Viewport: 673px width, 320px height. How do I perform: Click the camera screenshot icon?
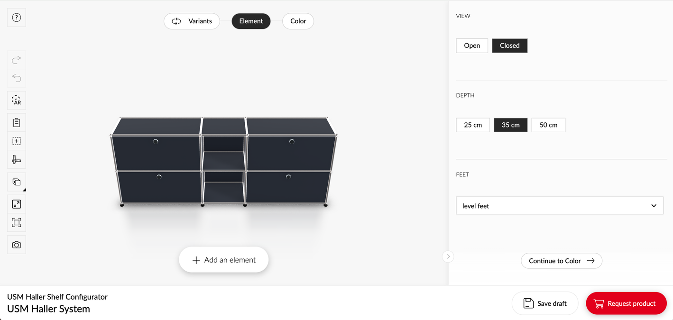pyautogui.click(x=16, y=244)
